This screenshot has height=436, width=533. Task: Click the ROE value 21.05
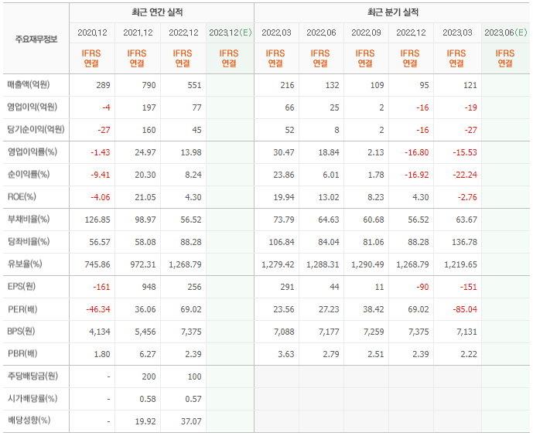[145, 197]
